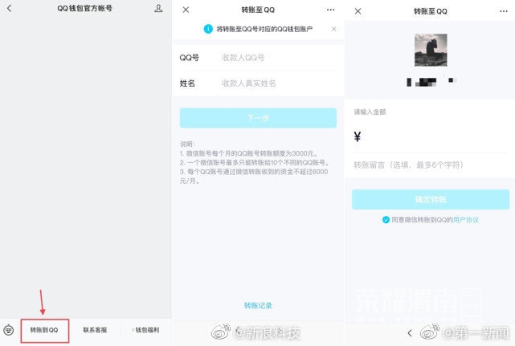Image resolution: width=515 pixels, height=346 pixels.
Task: Open the account profile icon
Action: coord(158,9)
